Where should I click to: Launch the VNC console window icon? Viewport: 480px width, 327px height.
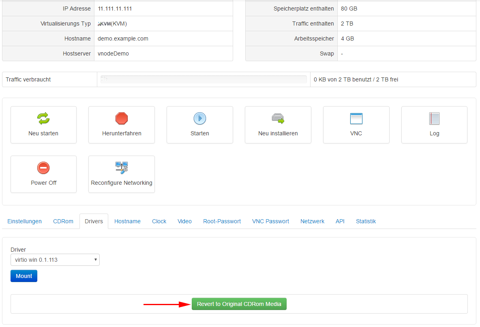356,118
